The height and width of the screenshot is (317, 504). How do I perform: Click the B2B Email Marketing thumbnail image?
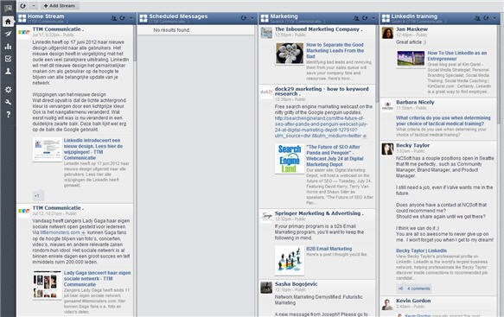click(x=290, y=261)
